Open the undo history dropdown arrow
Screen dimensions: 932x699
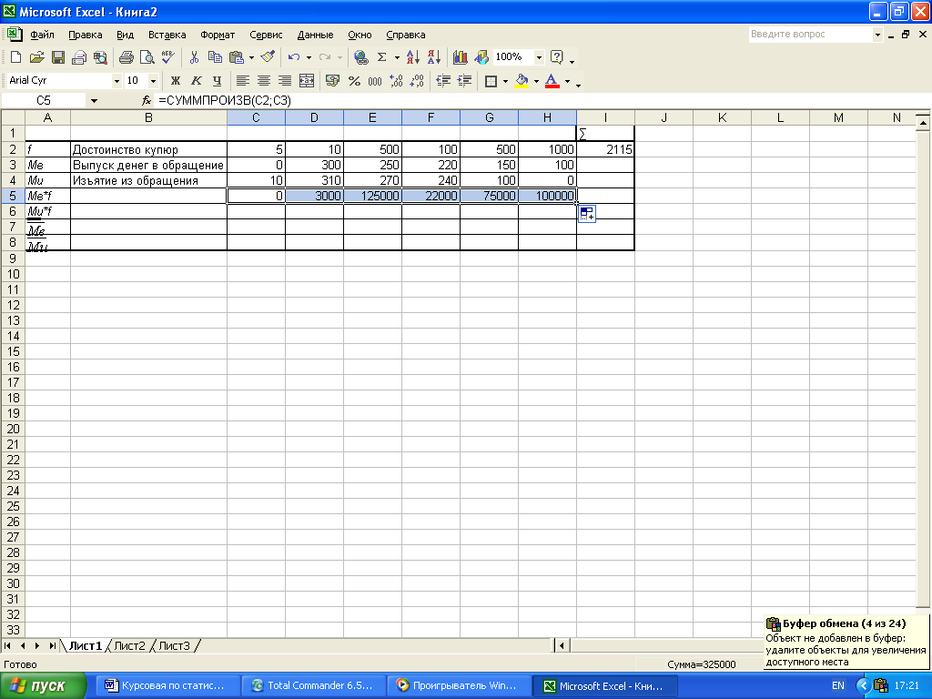[309, 57]
